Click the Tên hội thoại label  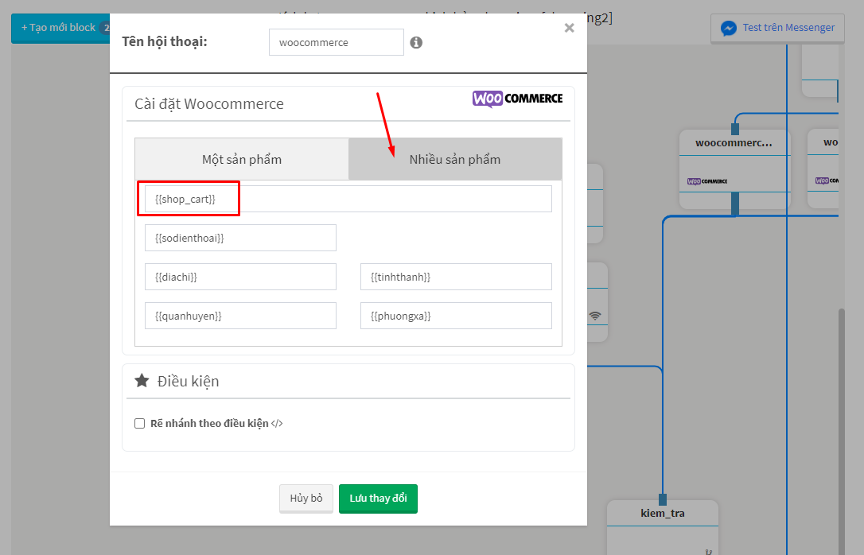tap(165, 42)
